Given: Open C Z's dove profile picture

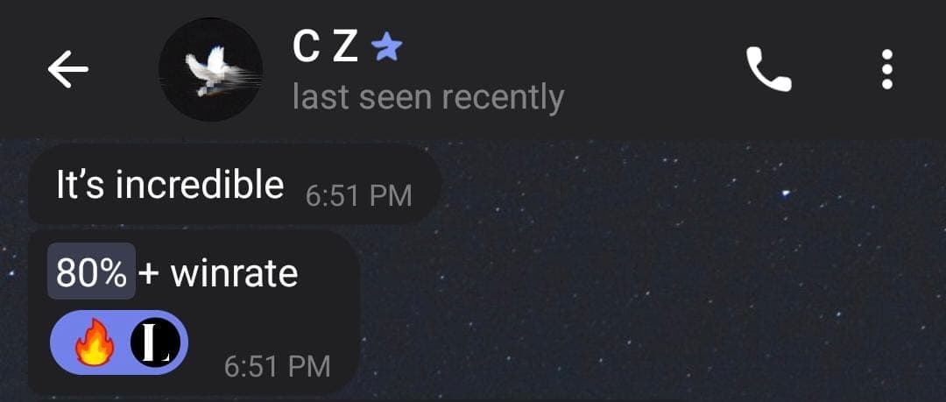Looking at the screenshot, I should (210, 69).
